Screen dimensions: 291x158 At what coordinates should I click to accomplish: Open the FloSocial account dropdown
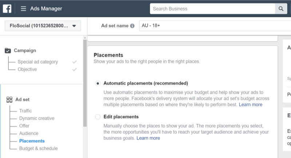(43, 26)
